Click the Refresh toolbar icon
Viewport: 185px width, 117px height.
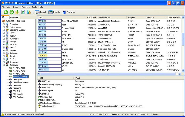click(x=23, y=12)
